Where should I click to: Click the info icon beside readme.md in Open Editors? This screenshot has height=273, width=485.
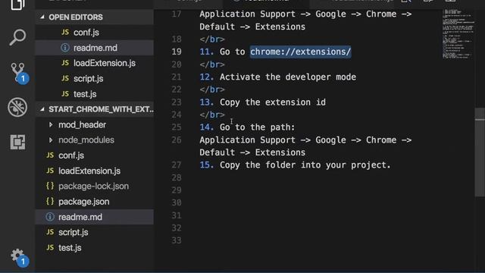tap(65, 48)
